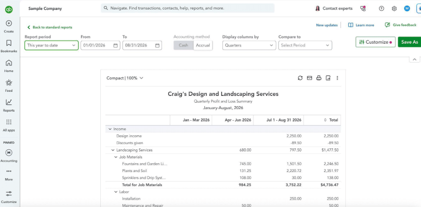
Task: Click the Sample Company name
Action: coord(45,9)
